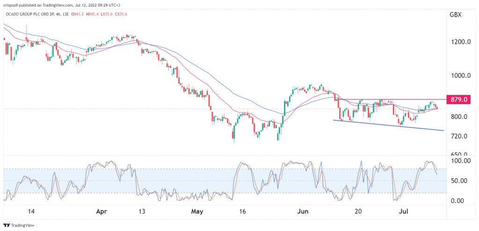Viewport: 479px width, 231px height.
Task: Click the Jul date label
Action: (404, 211)
